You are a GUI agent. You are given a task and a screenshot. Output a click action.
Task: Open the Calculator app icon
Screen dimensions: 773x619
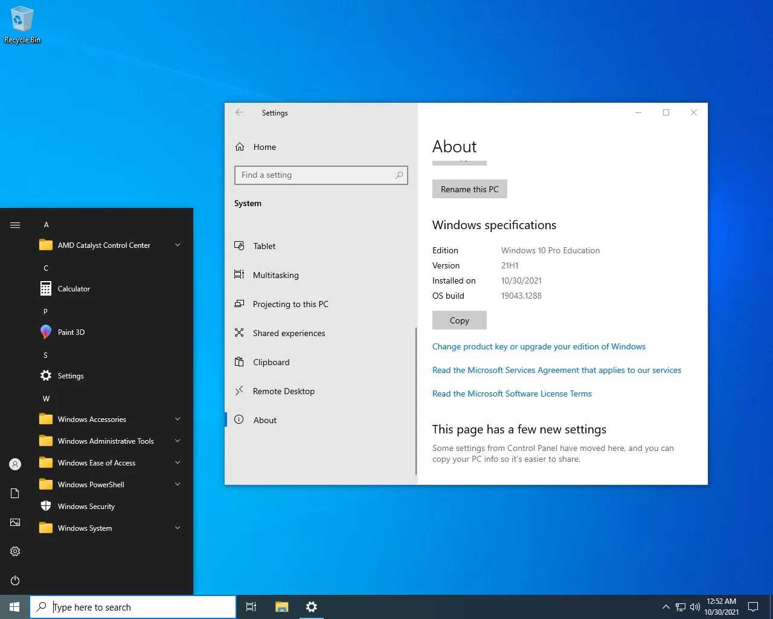(x=46, y=289)
